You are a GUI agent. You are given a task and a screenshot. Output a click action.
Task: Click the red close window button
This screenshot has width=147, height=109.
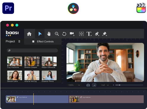pyautogui.click(x=7, y=25)
